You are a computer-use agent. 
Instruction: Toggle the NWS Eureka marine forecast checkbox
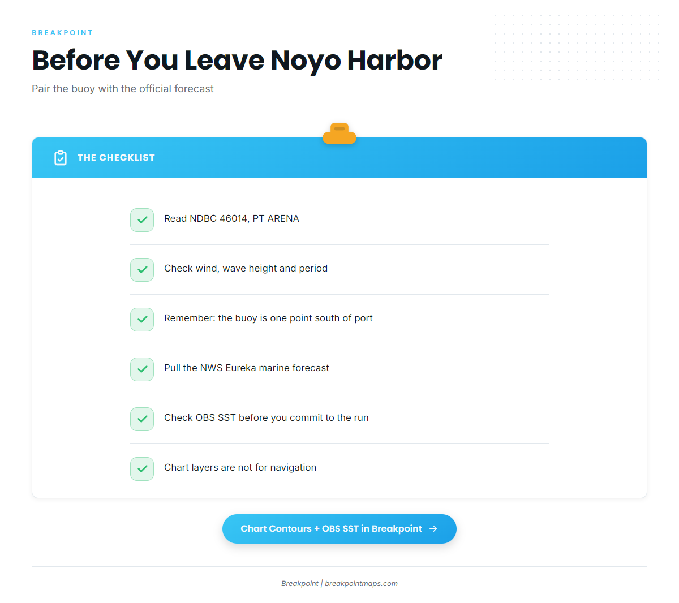click(142, 369)
